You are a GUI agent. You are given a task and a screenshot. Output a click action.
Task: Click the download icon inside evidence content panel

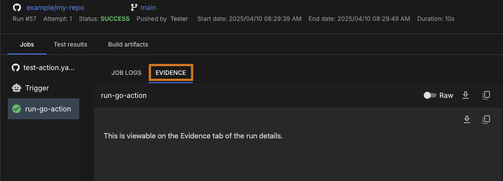[x=467, y=120]
